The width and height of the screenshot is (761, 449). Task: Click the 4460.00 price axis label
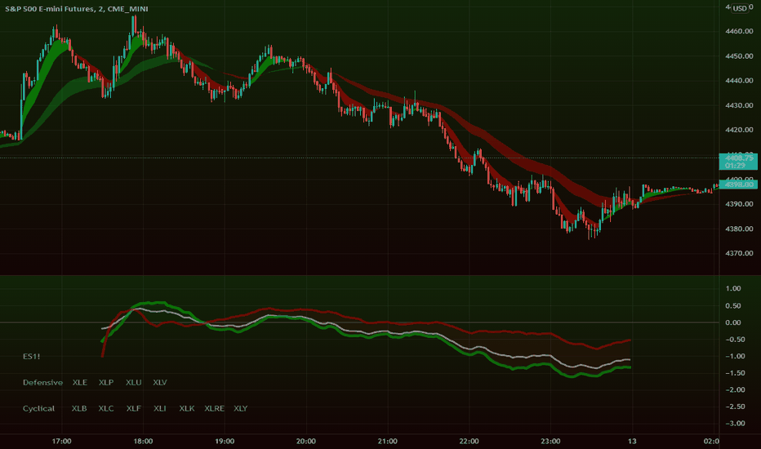pyautogui.click(x=739, y=31)
